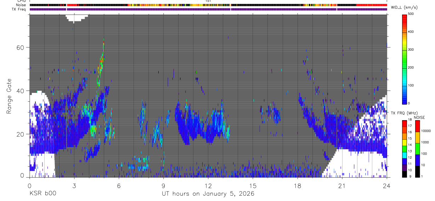
Task: Click the 'TX Freq' strip label at top left
Action: (19, 9)
